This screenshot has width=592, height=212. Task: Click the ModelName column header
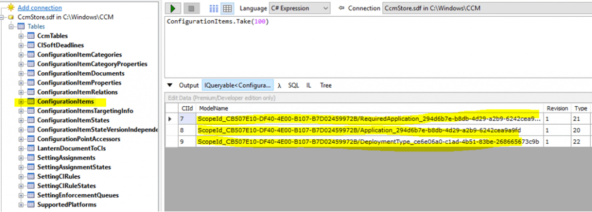pyautogui.click(x=369, y=109)
